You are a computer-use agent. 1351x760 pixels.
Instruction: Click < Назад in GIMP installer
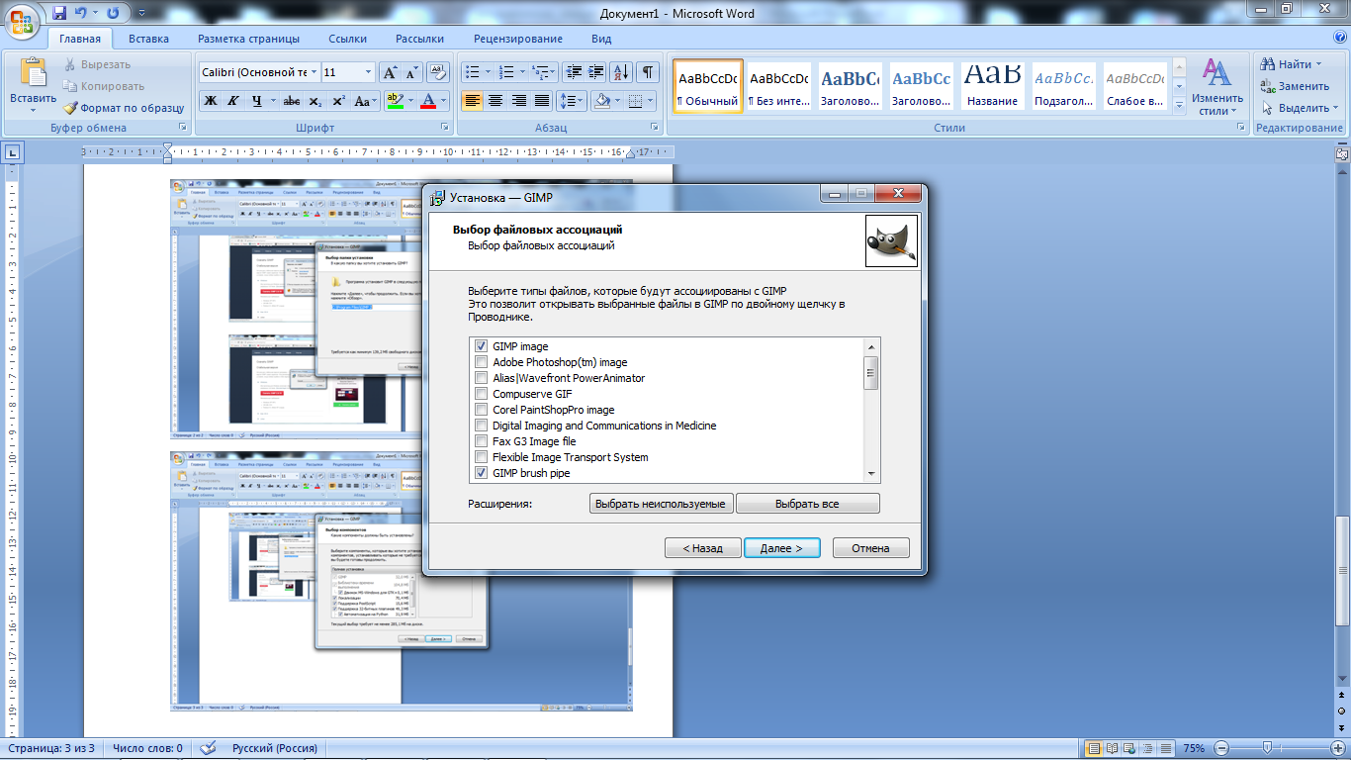[702, 548]
